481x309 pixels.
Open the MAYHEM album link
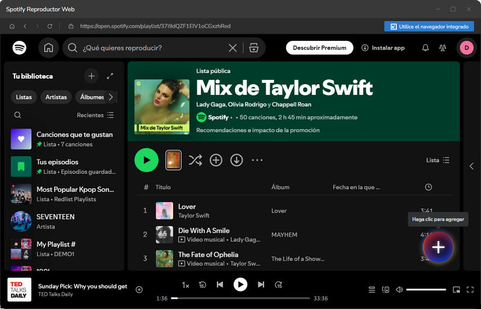coord(284,234)
